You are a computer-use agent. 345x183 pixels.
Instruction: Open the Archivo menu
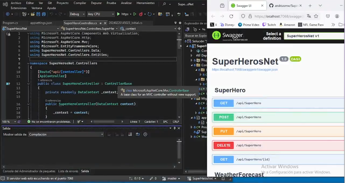tap(16, 3)
